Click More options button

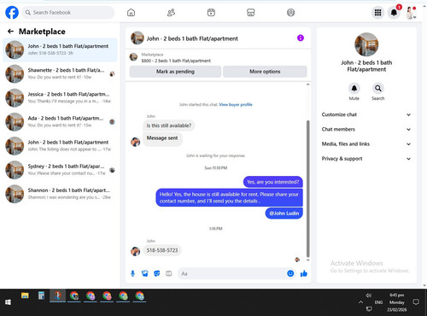pos(265,72)
